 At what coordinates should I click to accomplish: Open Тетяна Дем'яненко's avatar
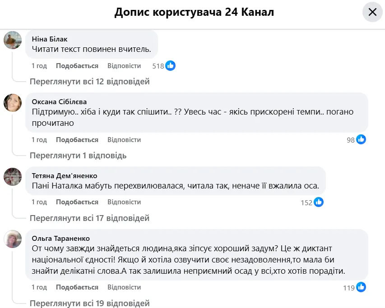(x=13, y=176)
